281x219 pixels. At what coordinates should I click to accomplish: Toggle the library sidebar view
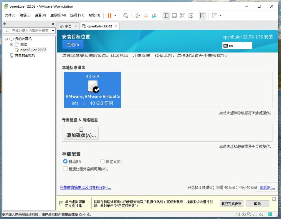166,16
